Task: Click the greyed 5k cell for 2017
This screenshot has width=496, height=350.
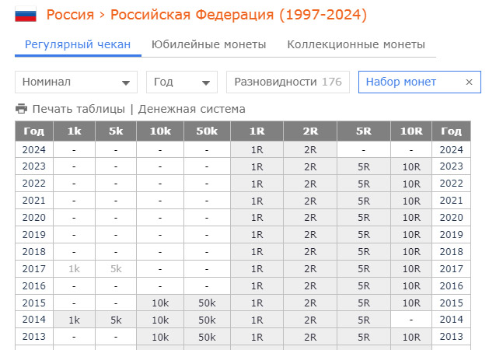Action: (116, 268)
